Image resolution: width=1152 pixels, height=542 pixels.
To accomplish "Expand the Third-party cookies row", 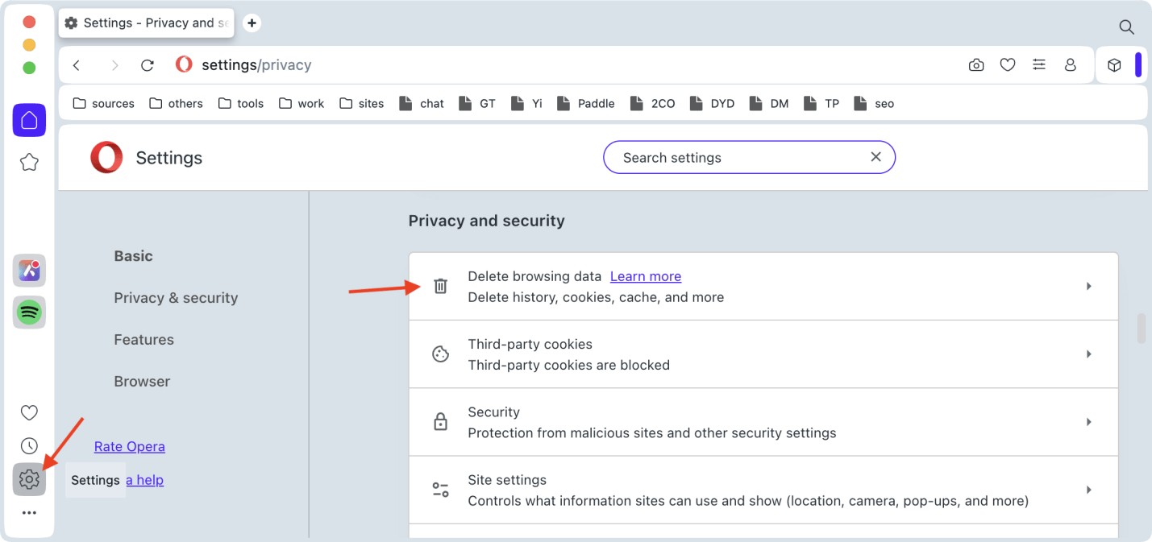I will tap(763, 354).
